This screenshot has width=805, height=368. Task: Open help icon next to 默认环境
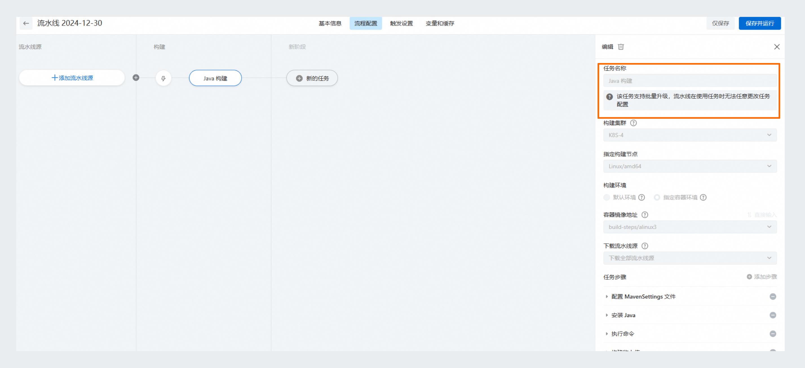tap(641, 198)
